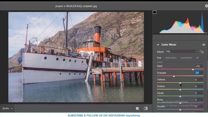208x117 pixels.
Task: Open the zoom level dropdown
Action: tap(7, 108)
